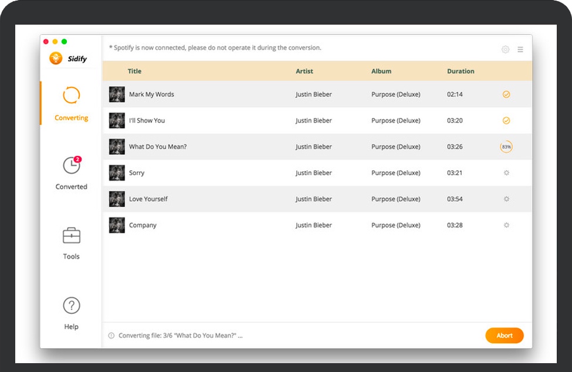The image size is (572, 372).
Task: Open the hamburger menu icon
Action: tap(520, 50)
